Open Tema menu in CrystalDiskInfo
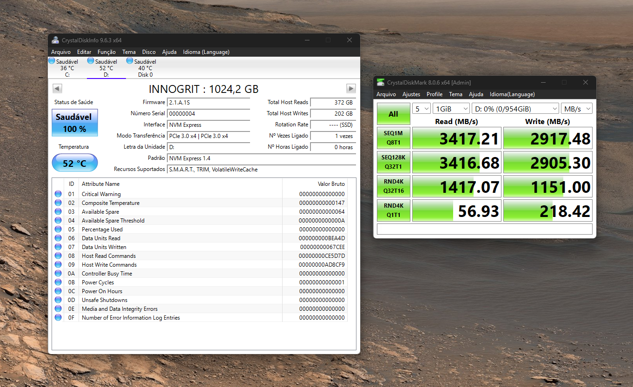 pyautogui.click(x=129, y=52)
